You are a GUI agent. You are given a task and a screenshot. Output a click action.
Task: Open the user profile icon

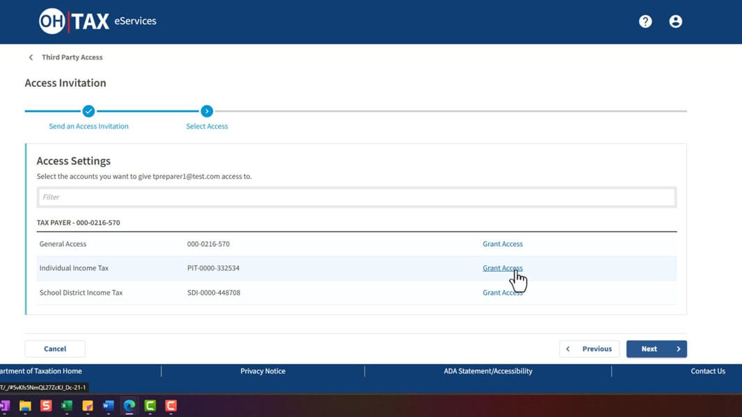pos(675,22)
